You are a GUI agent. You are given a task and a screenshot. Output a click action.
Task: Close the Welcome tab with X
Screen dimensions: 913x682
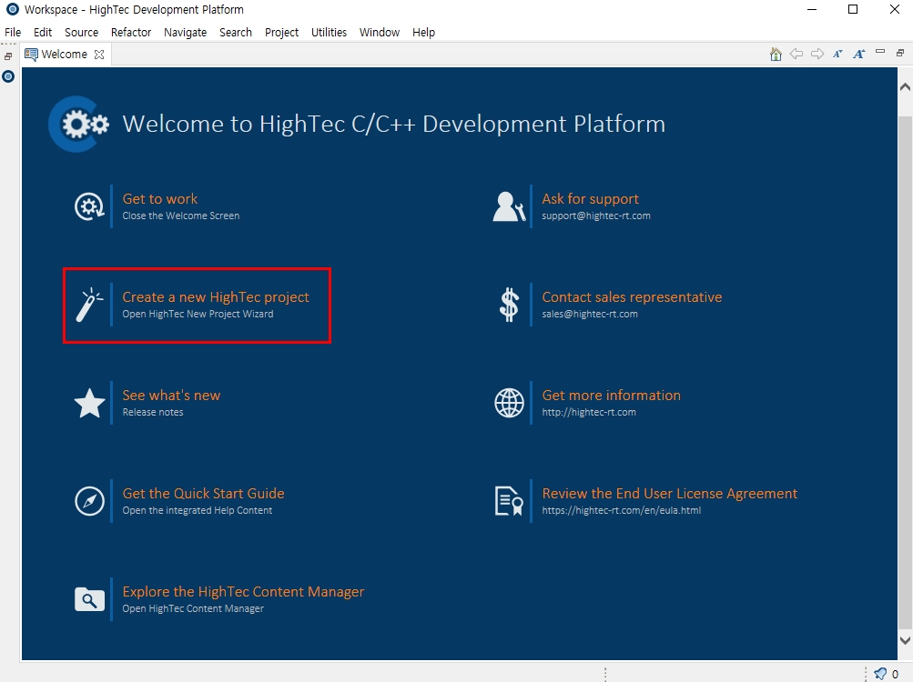coord(99,55)
